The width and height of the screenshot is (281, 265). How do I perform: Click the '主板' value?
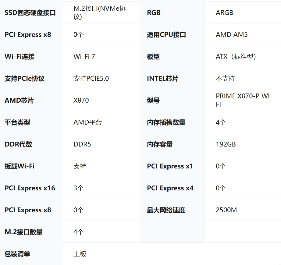click(80, 254)
